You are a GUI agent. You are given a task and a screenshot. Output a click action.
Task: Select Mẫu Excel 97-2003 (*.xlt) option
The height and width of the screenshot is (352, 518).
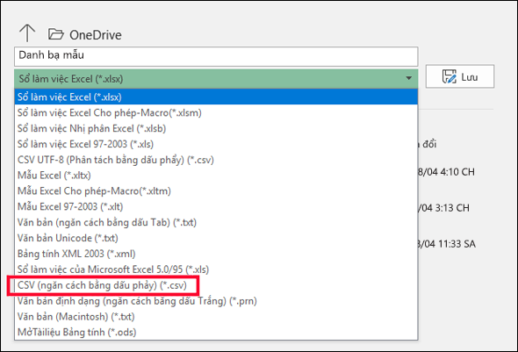[x=216, y=206]
